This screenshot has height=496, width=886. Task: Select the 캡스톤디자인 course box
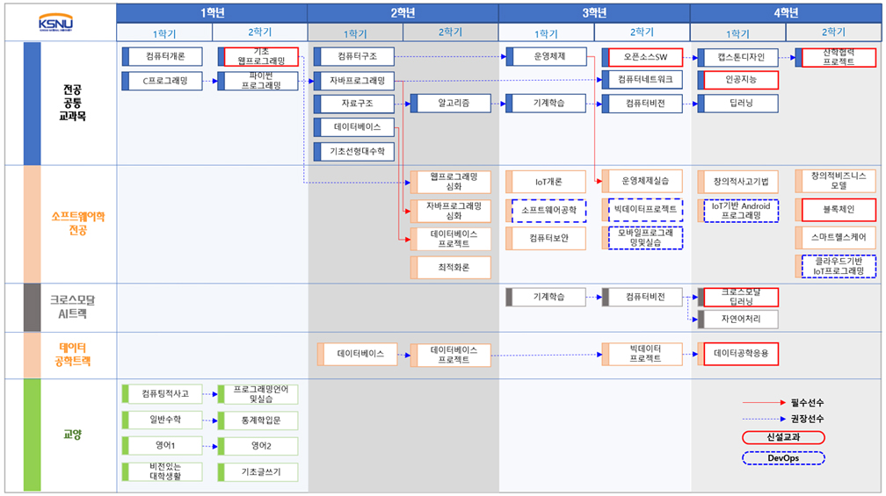click(x=738, y=57)
